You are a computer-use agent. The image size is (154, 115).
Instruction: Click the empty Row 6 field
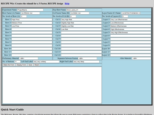[32, 36]
